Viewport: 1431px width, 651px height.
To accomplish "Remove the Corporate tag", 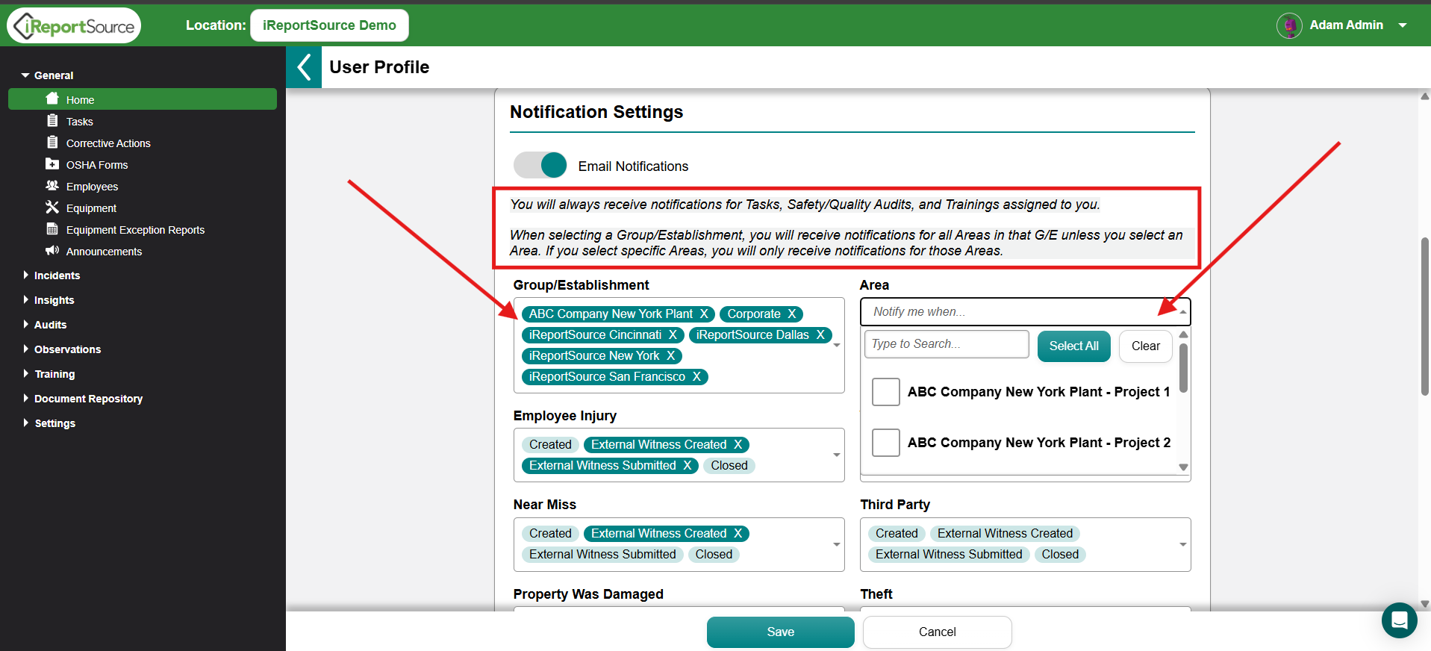I will (792, 314).
